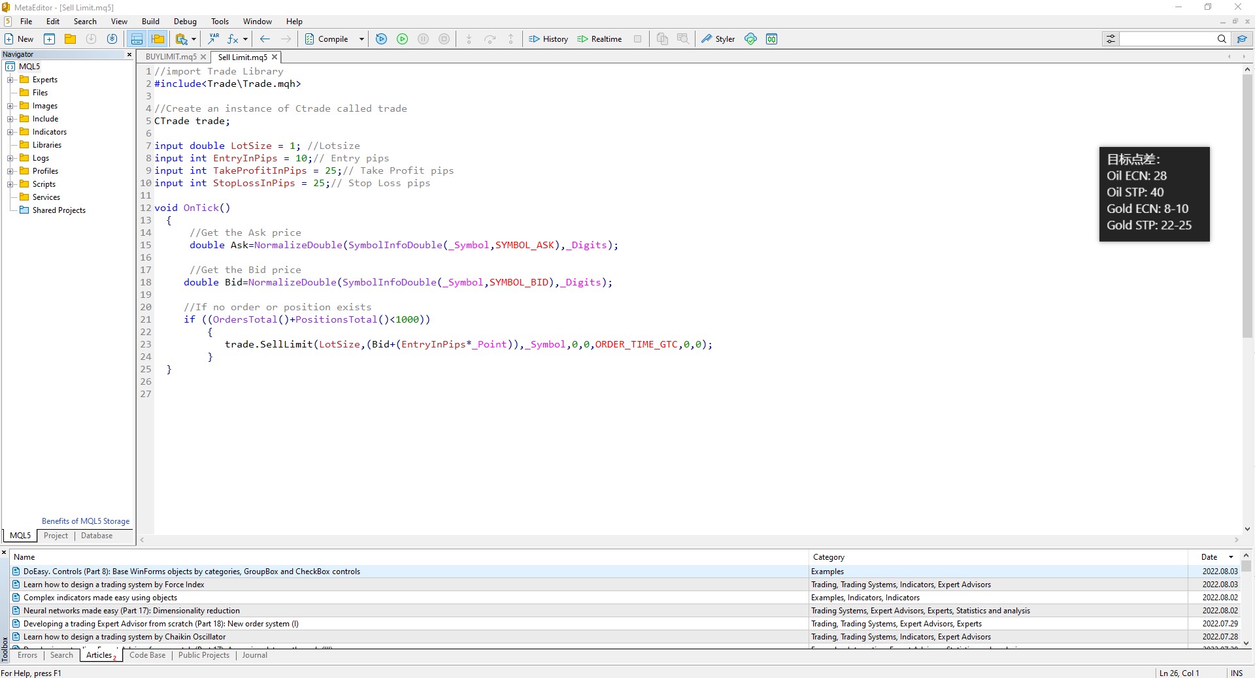The height and width of the screenshot is (678, 1255).
Task: Close the Sell Limit.mq5 tab
Action: point(275,57)
